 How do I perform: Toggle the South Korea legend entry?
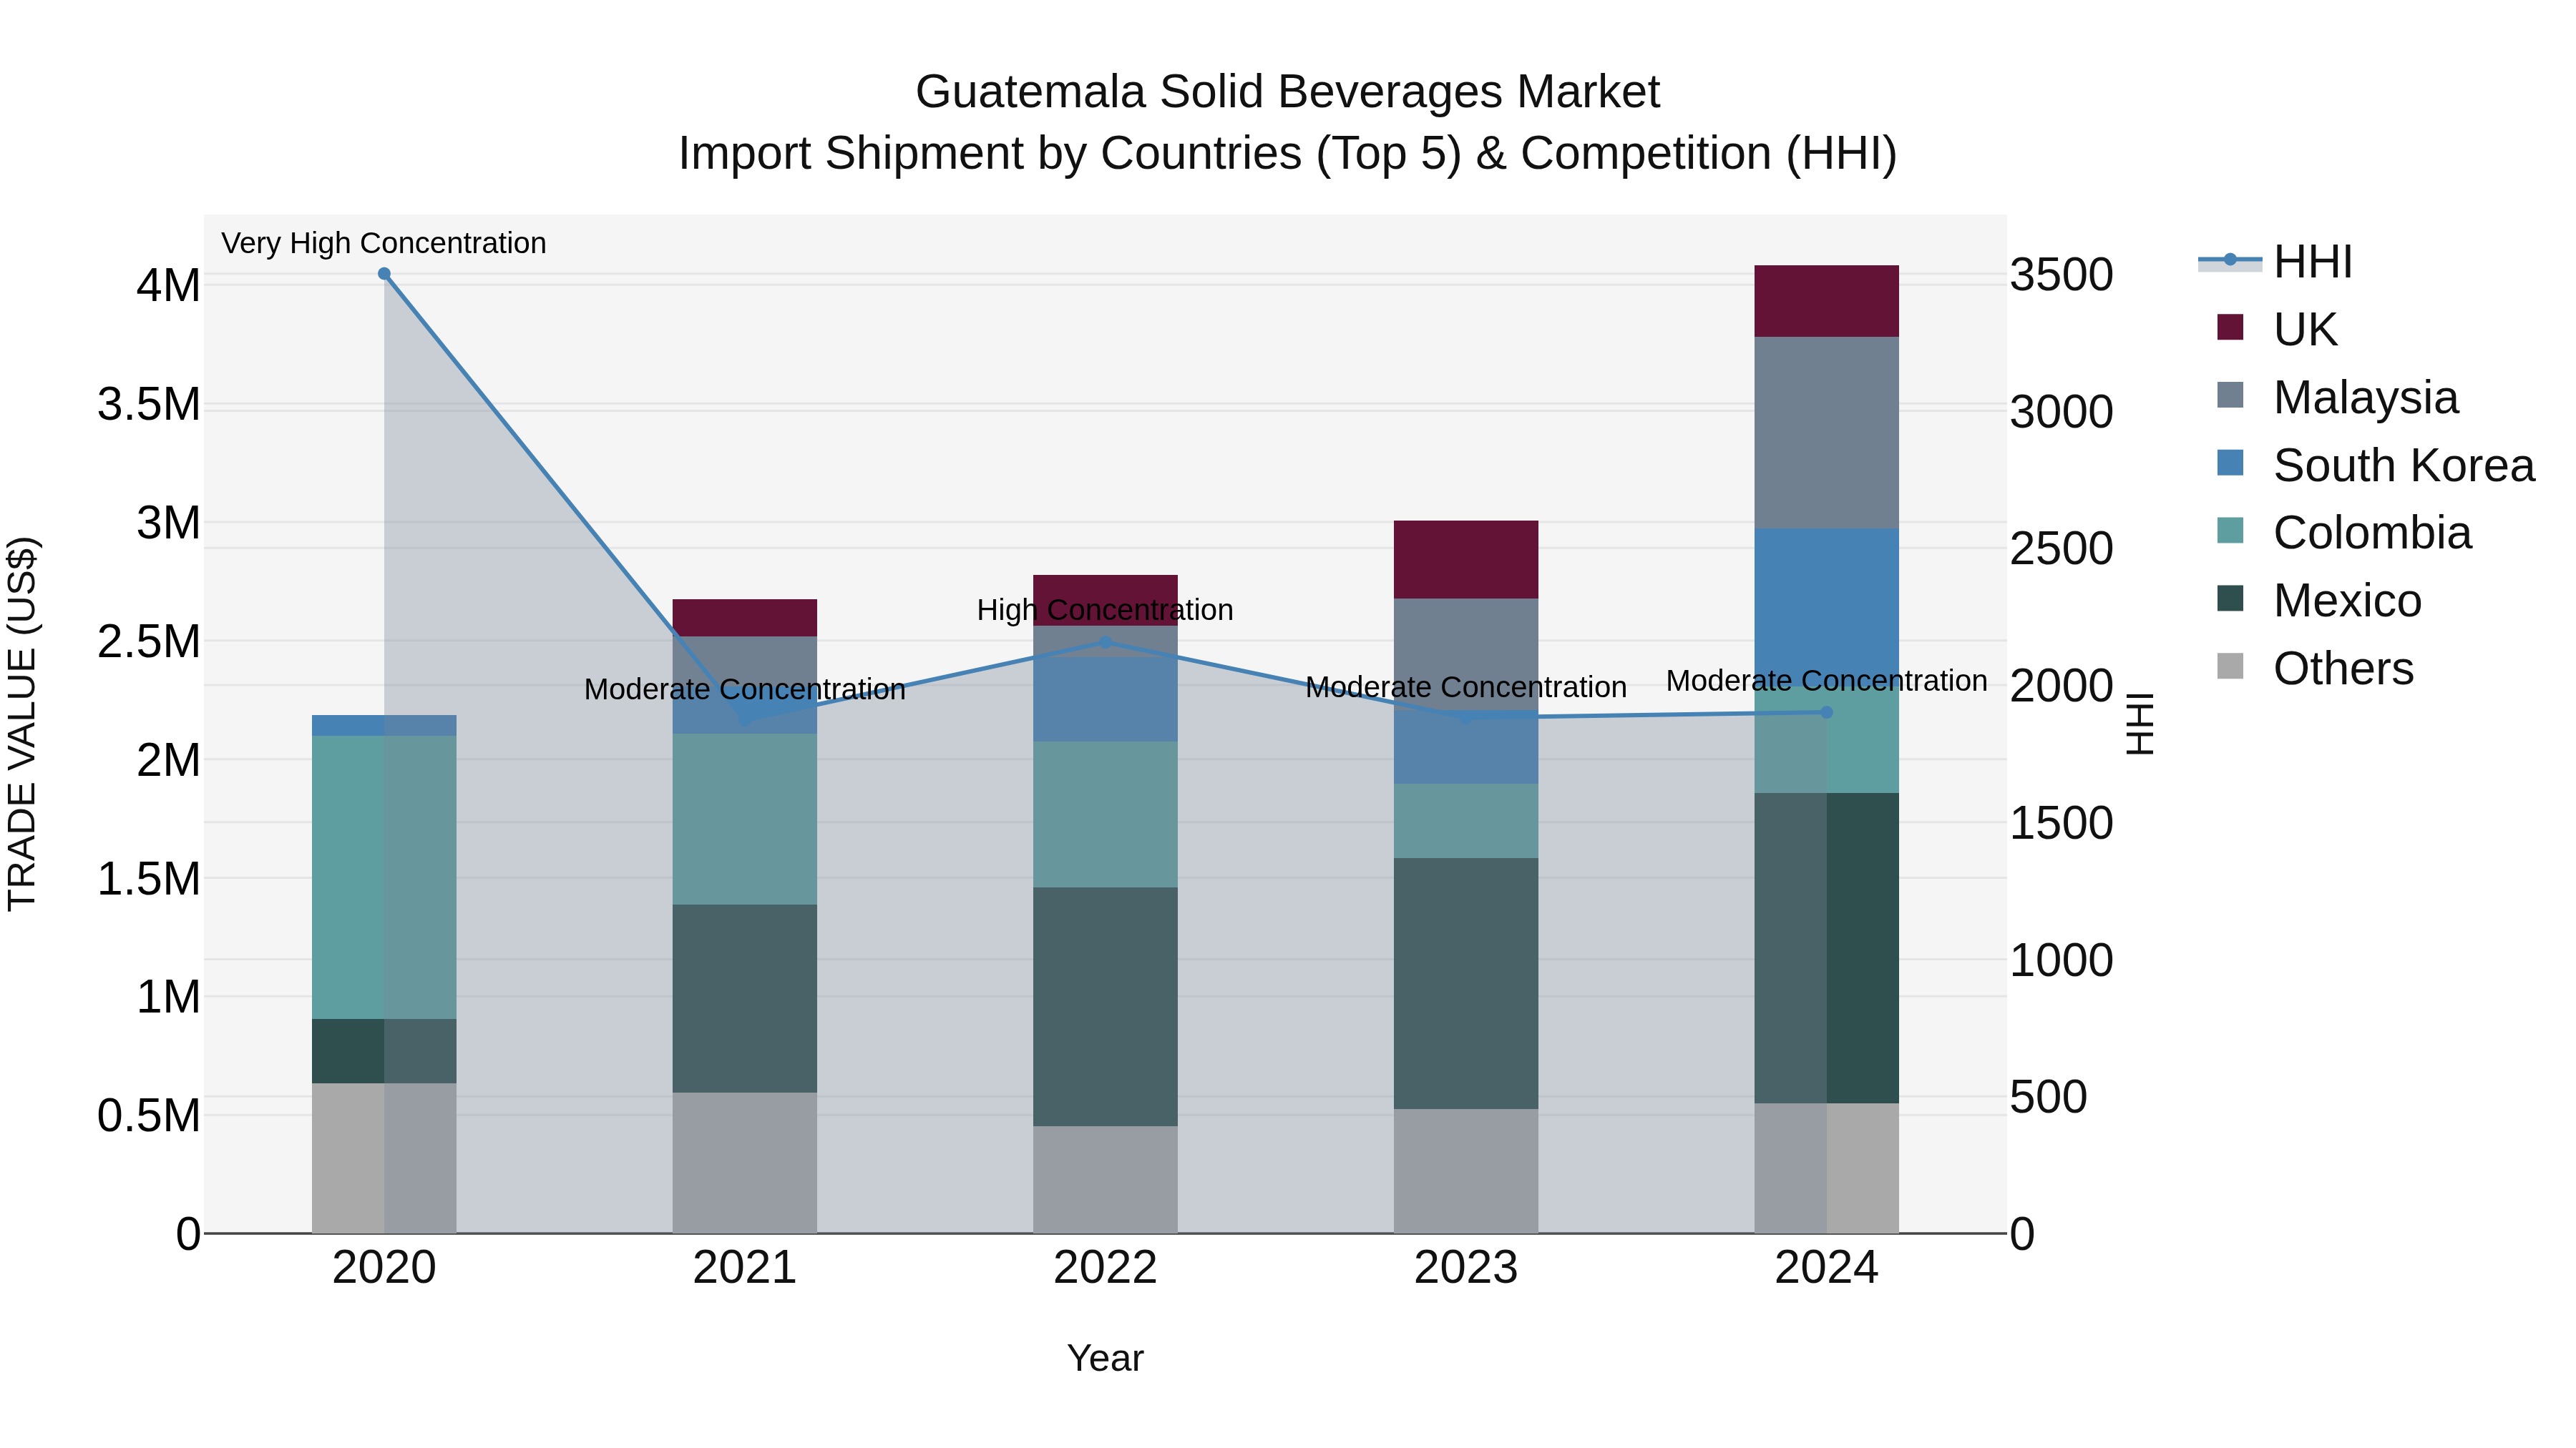pos(2375,465)
